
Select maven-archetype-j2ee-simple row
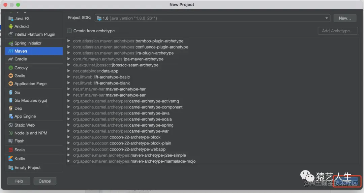(212, 155)
